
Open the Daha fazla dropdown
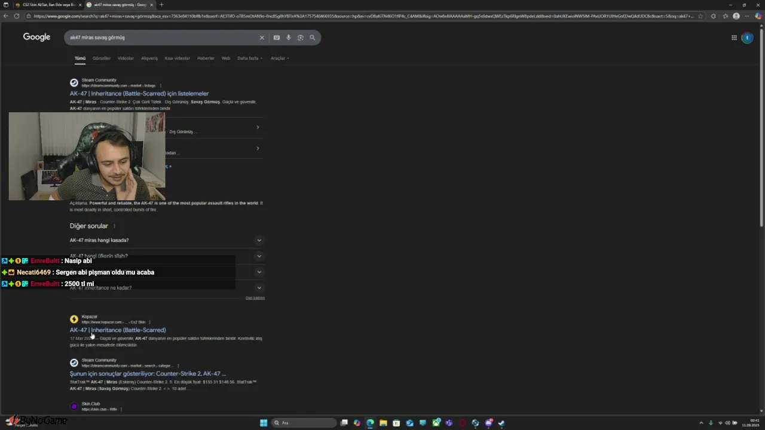(x=250, y=58)
